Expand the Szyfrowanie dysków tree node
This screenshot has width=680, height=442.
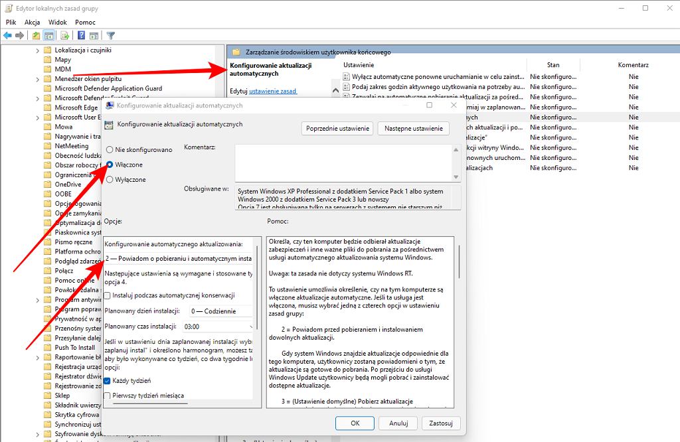tap(37, 434)
